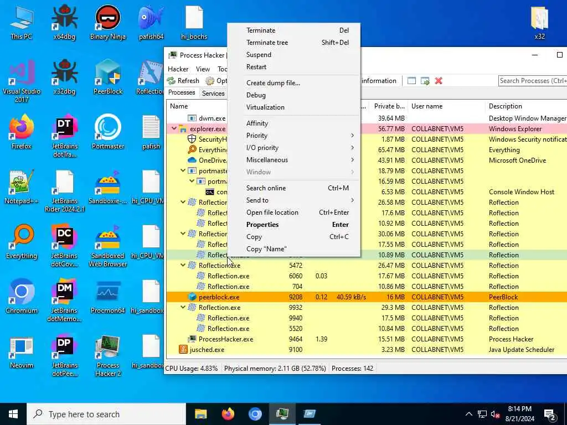Open Neovim desktop shortcut
This screenshot has height=425, width=567.
point(22,351)
